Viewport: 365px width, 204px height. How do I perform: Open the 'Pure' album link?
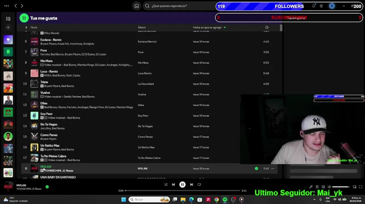click(x=141, y=52)
